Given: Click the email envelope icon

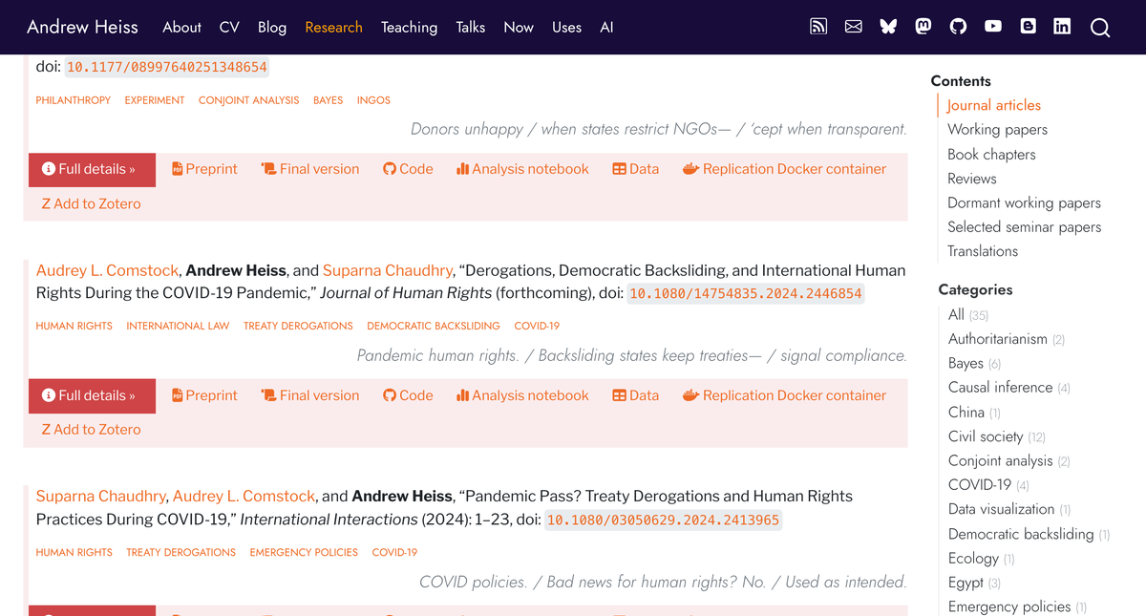Looking at the screenshot, I should (x=854, y=27).
